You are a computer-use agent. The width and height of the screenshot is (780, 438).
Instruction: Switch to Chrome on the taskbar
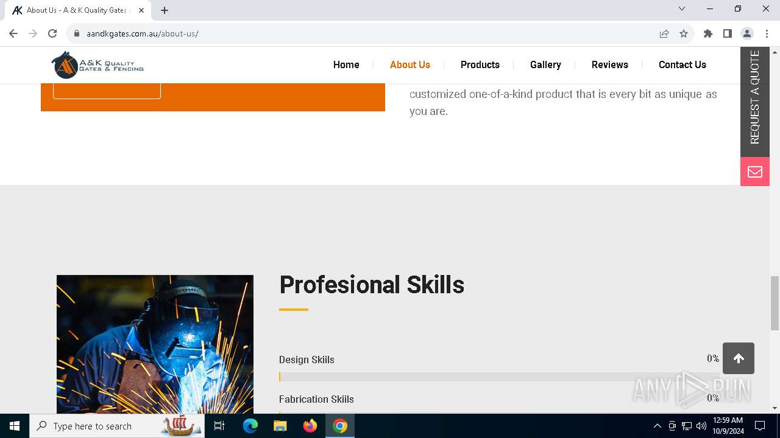point(340,426)
